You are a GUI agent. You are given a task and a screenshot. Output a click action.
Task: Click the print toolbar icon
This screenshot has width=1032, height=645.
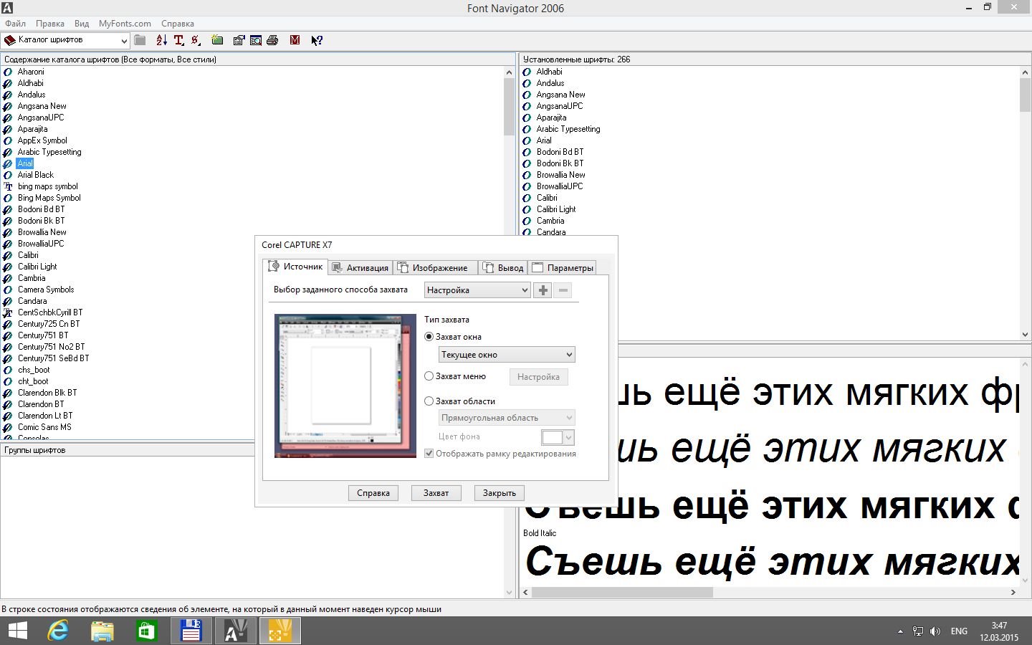tap(272, 40)
